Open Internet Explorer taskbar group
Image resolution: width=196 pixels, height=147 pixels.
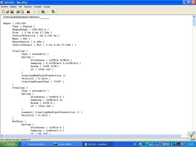click(x=35, y=144)
